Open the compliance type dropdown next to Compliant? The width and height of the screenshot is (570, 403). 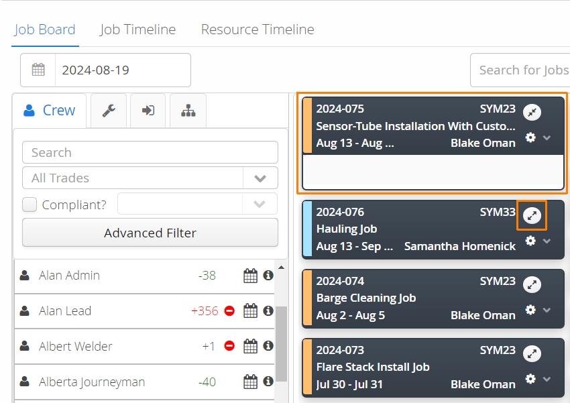pos(197,203)
